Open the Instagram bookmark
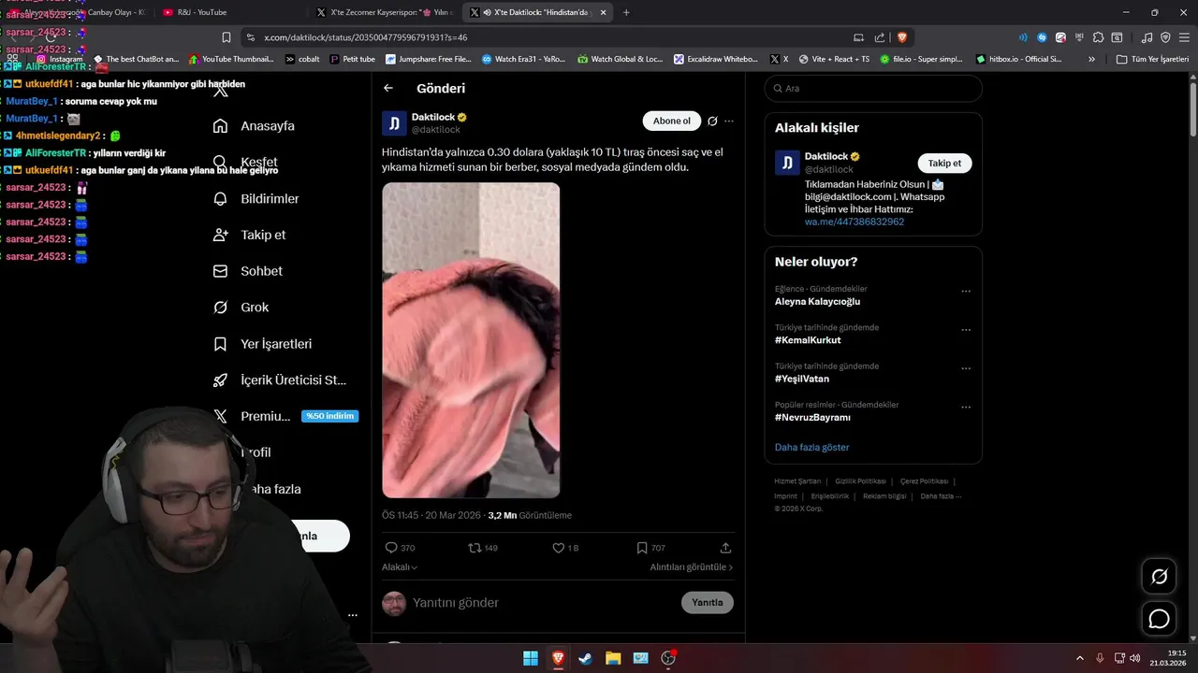Image resolution: width=1198 pixels, height=673 pixels. coord(59,59)
